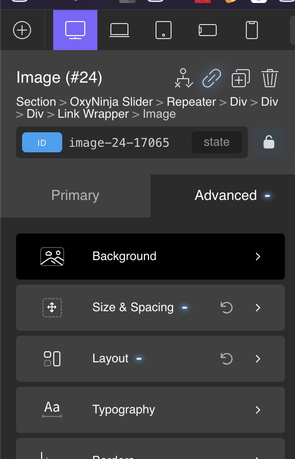This screenshot has width=295, height=459.
Task: Expand the Background settings section
Action: pos(151,257)
